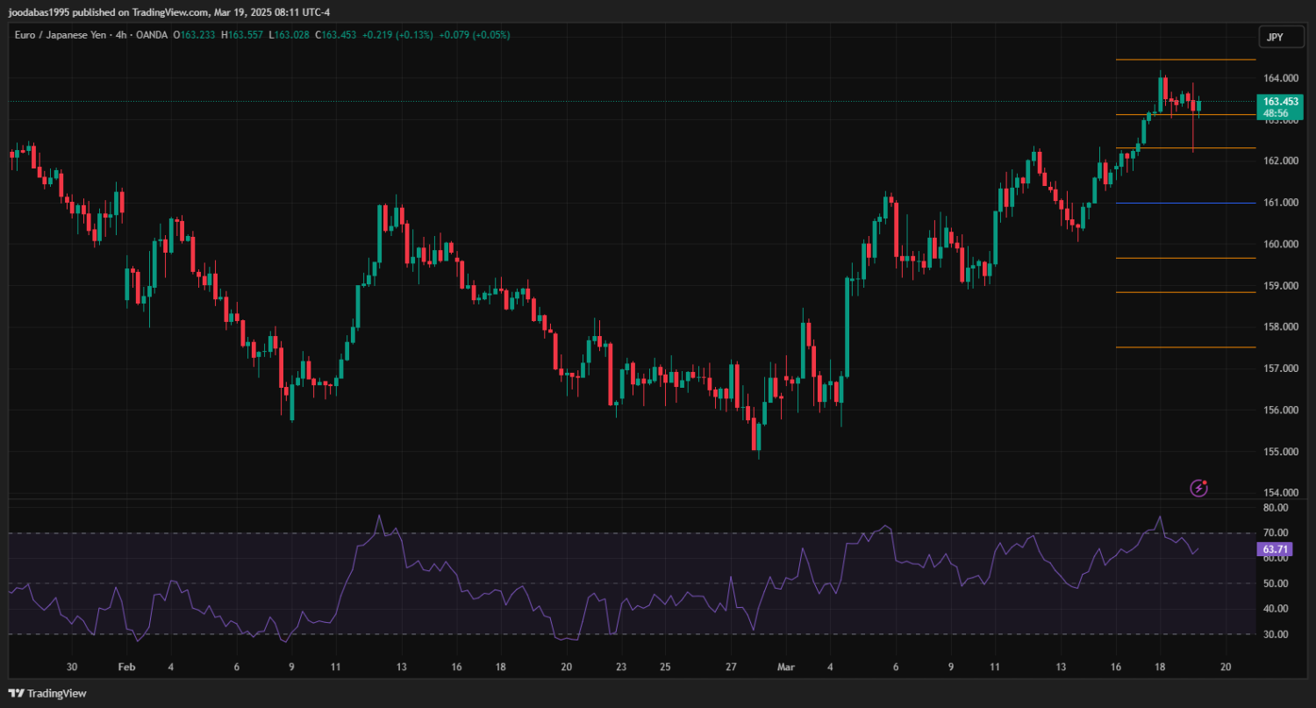Click the thin orange line at 161.000
Viewport: 1316px width, 708px height.
coord(1184,203)
